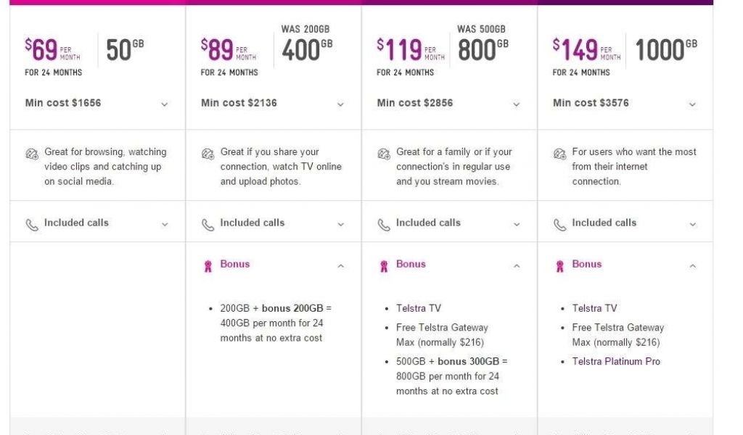Expand Min cost $2136 details
Viewport: 743px width, 435px height.
(340, 104)
